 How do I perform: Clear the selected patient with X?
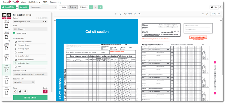(44, 22)
